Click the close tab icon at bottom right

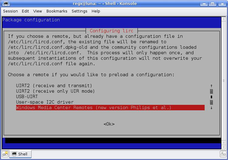223,154
